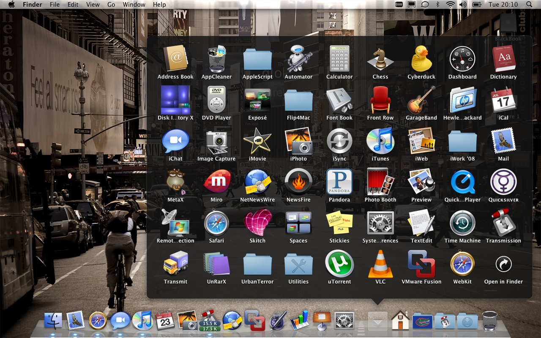Open Disk Inventory X
Viewport: 541px width, 338px height.
tap(175, 99)
